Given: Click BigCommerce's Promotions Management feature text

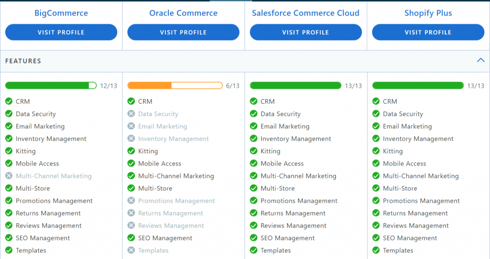Looking at the screenshot, I should coord(55,201).
